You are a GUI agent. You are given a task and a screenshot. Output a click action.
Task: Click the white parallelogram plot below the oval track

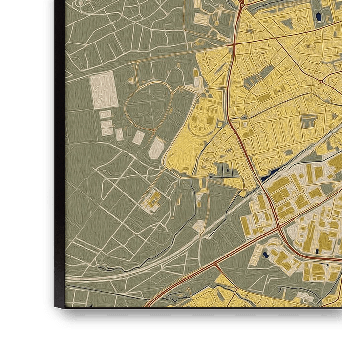pyautogui.click(x=156, y=148)
